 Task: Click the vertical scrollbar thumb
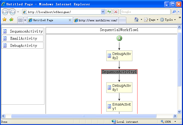(179, 59)
